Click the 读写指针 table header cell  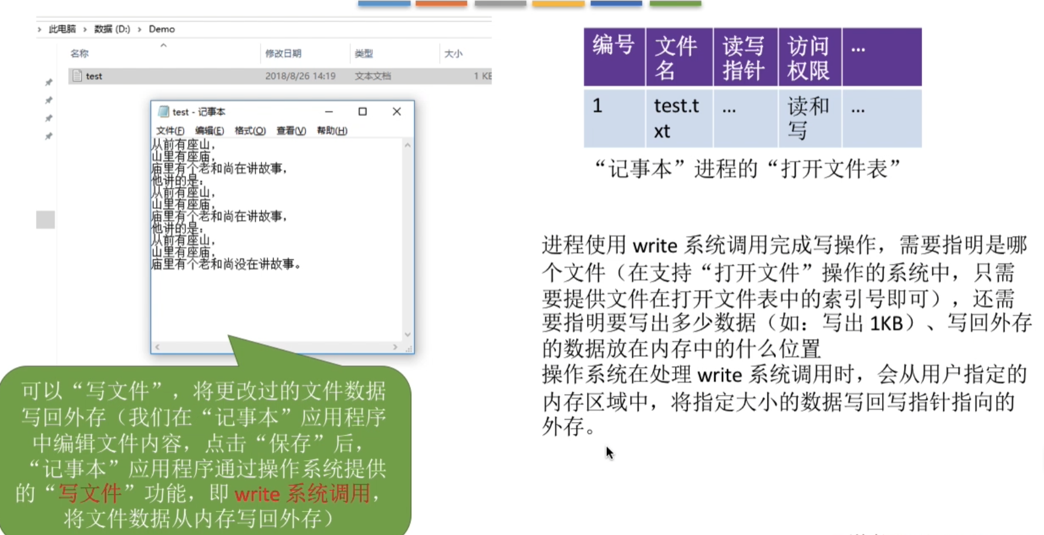coord(746,57)
